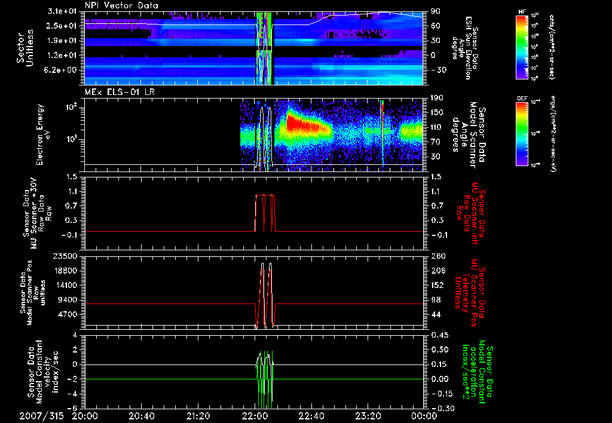Click the '150' scanner angle tick label
This screenshot has height=423, width=612.
point(437,113)
